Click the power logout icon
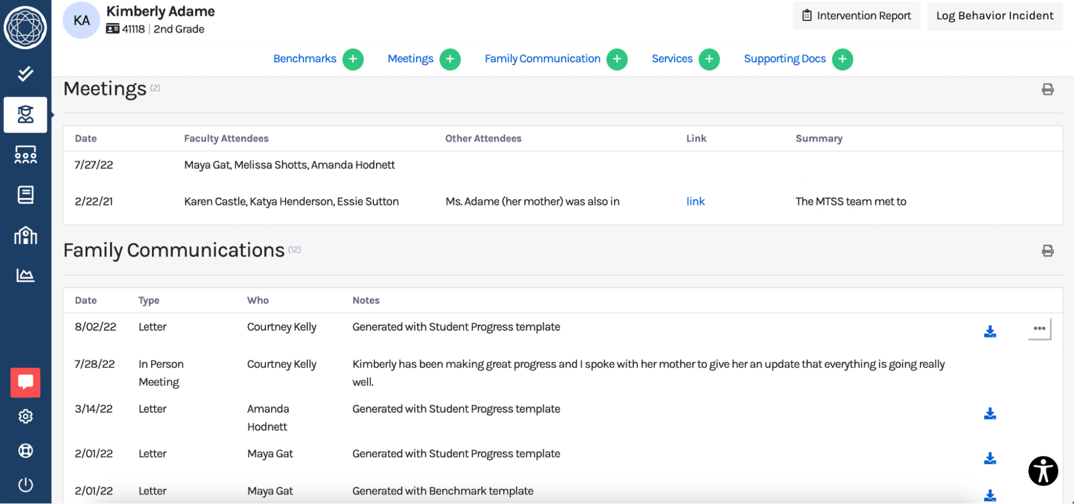The width and height of the screenshot is (1074, 504). [x=25, y=485]
